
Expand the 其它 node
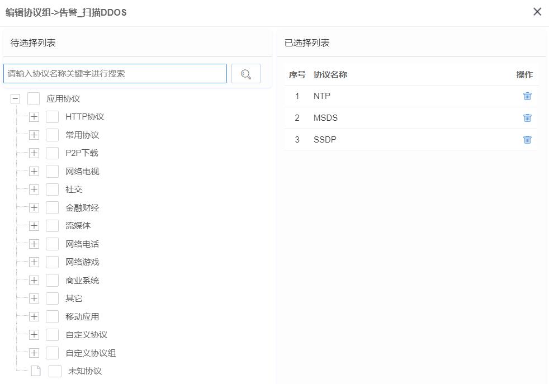34,298
